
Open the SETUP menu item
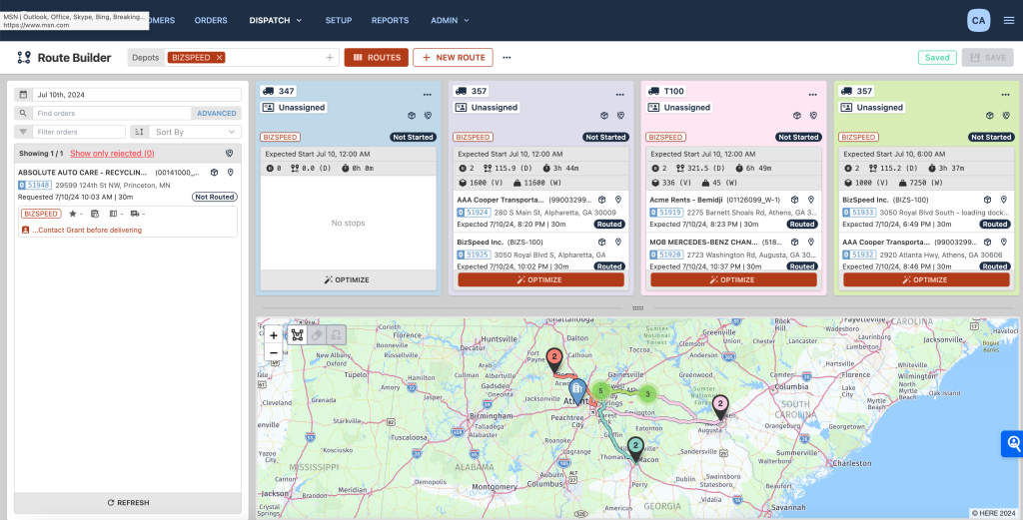coord(339,20)
